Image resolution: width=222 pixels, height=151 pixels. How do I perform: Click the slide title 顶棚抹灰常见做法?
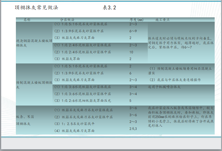[36, 7]
